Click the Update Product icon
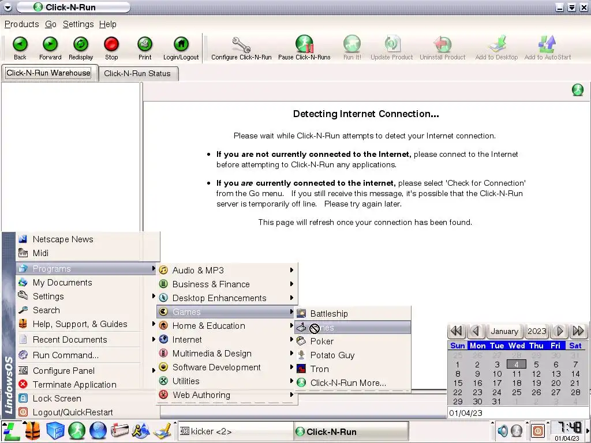Viewport: 591px width, 443px height. click(x=392, y=44)
